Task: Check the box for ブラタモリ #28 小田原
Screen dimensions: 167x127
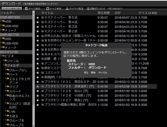Action: (x=38, y=96)
